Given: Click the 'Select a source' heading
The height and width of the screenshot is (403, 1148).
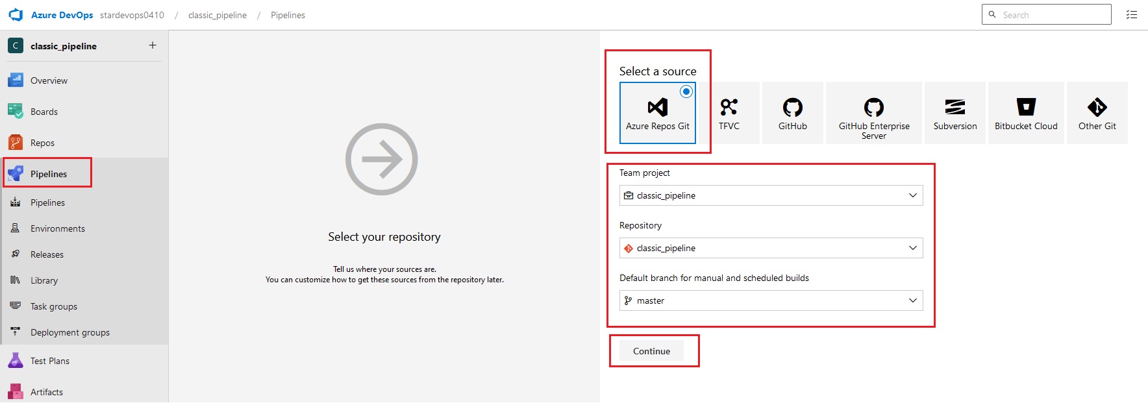Looking at the screenshot, I should coord(658,71).
